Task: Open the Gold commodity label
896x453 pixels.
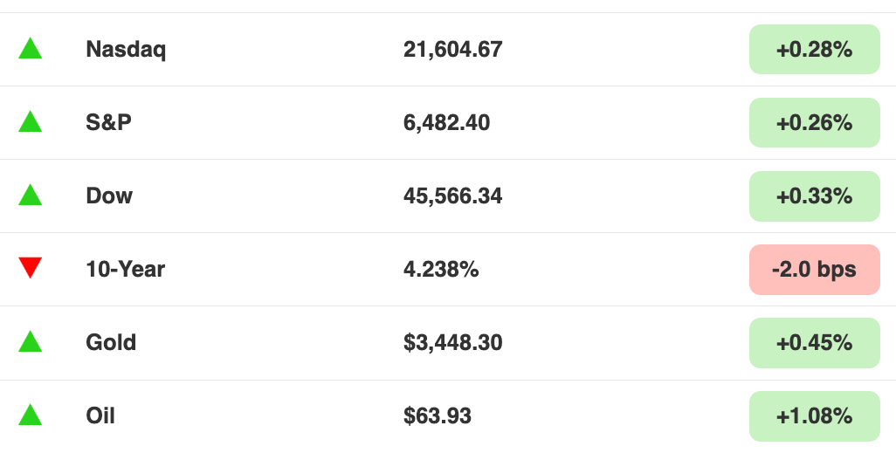Action: (x=111, y=343)
